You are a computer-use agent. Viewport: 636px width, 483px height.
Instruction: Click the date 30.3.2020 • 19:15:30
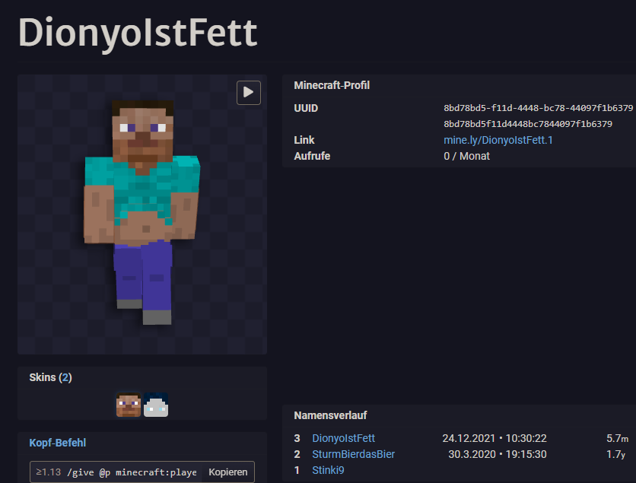[498, 454]
